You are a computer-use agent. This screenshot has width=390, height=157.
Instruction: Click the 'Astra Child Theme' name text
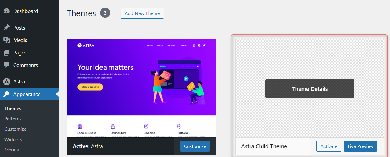tap(264, 146)
